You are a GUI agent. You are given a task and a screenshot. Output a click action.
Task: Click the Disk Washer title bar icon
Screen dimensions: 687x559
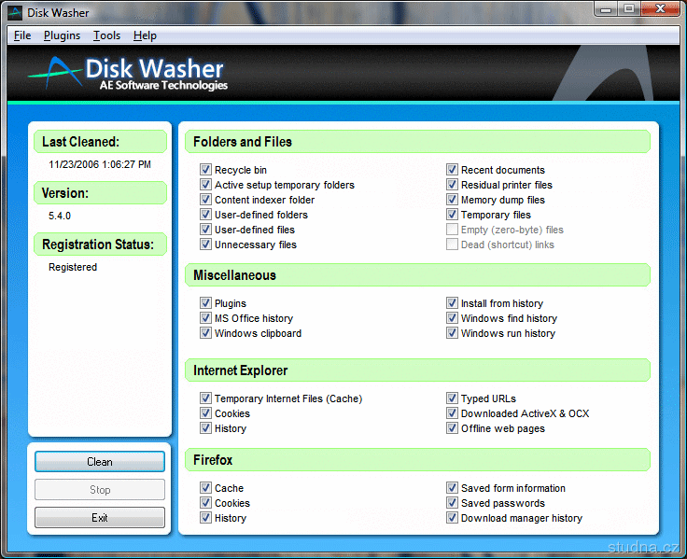[15, 11]
